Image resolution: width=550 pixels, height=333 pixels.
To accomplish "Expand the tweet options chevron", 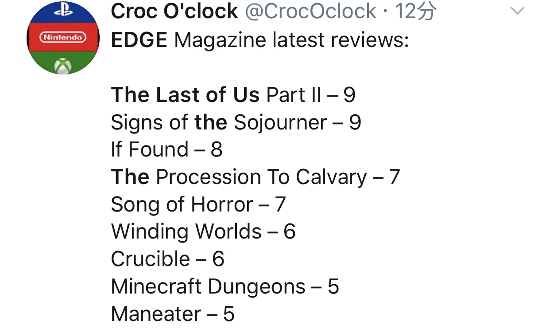I will tap(517, 11).
